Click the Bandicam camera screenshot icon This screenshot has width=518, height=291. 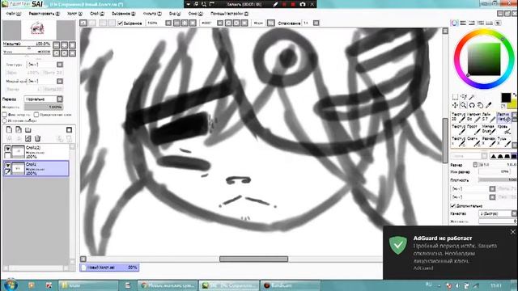(302, 4)
